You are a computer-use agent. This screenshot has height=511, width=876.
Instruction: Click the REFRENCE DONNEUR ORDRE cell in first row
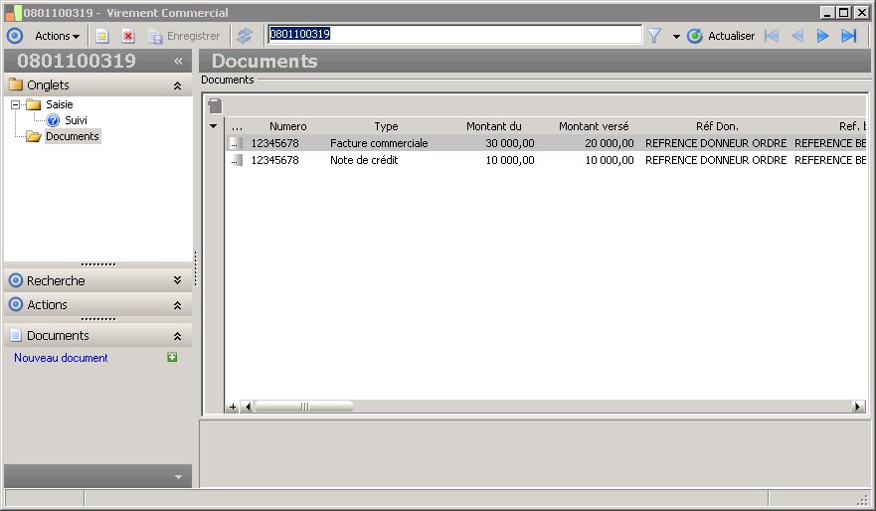point(716,143)
